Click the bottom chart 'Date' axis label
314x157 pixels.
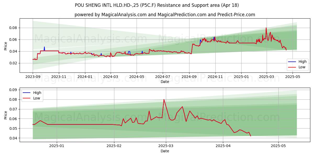click(x=165, y=151)
